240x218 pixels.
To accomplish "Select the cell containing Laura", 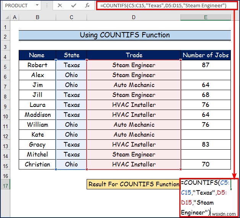I will (x=37, y=105).
